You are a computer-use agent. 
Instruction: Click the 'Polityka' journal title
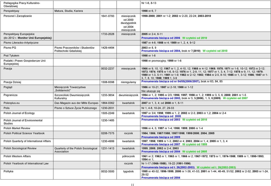(8, 172)
